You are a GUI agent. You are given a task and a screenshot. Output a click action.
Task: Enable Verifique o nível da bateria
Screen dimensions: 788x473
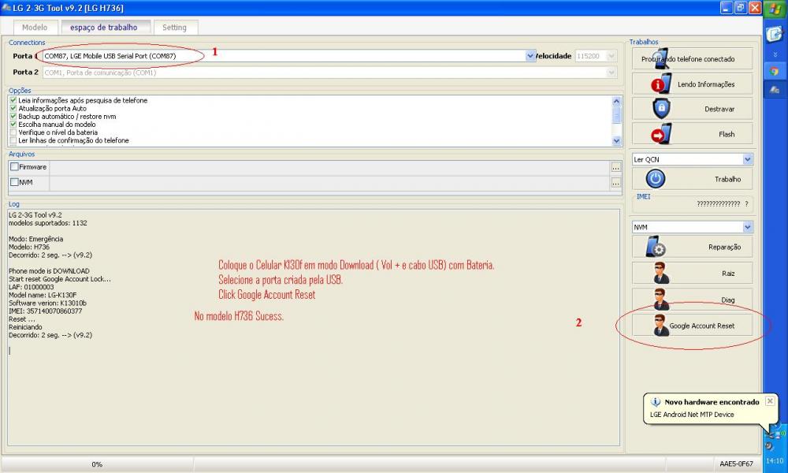tap(13, 132)
